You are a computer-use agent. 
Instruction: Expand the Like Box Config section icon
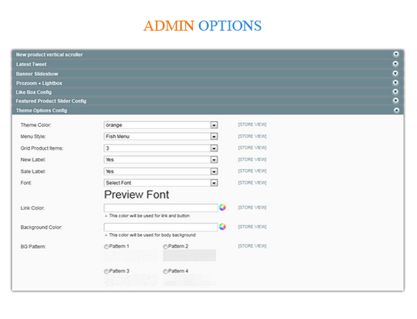[x=395, y=92]
